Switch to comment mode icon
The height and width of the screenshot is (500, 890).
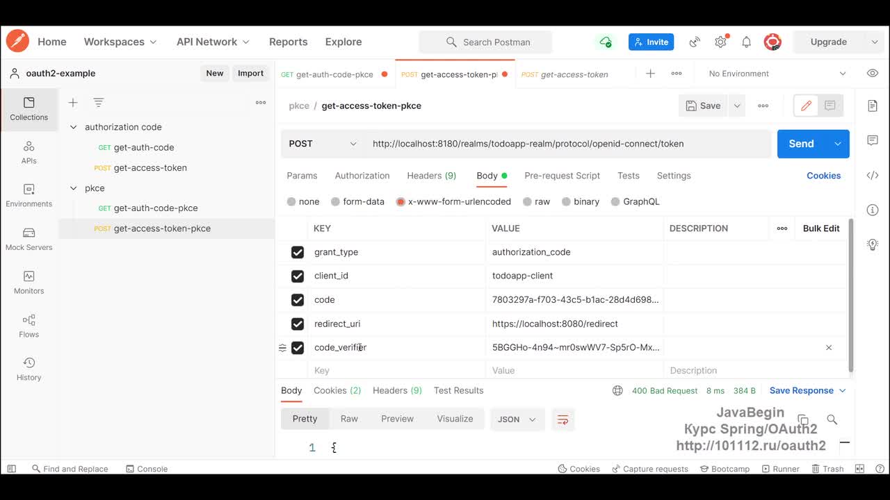point(830,106)
